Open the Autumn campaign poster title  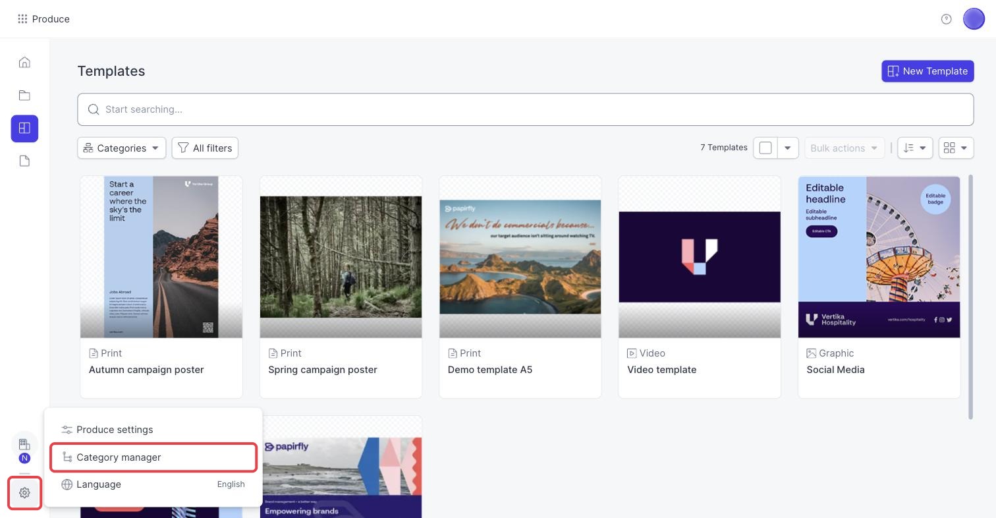(x=146, y=370)
